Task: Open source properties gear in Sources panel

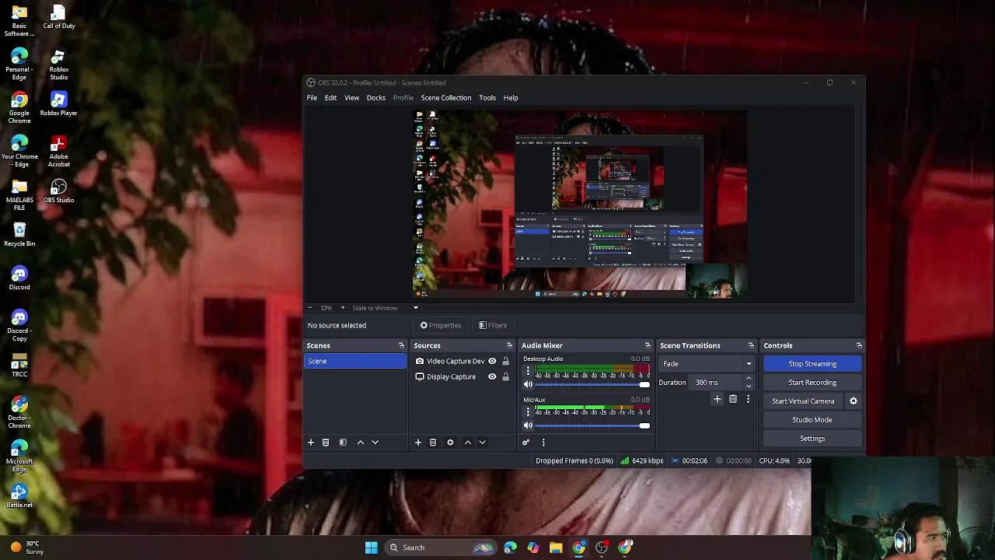Action: click(450, 443)
